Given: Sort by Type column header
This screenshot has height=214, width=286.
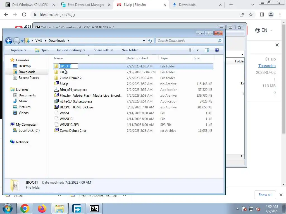Looking at the screenshot, I should 175,58.
